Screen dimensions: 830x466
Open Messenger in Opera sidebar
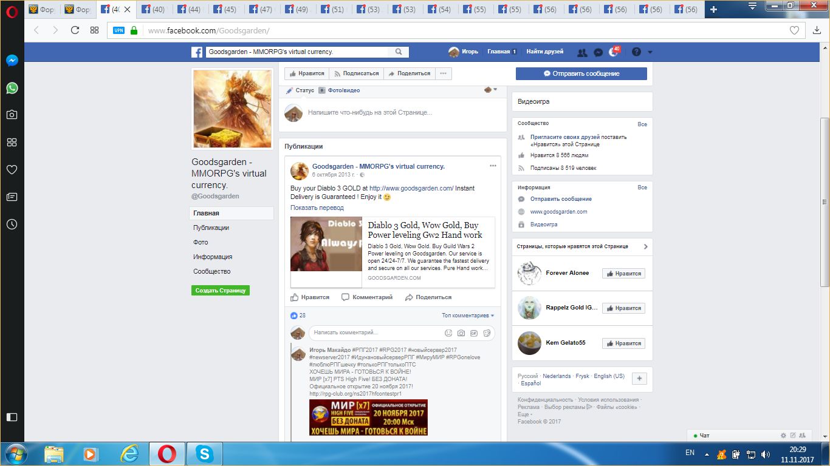pos(12,61)
